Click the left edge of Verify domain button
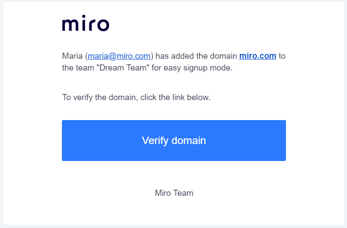 pyautogui.click(x=65, y=141)
